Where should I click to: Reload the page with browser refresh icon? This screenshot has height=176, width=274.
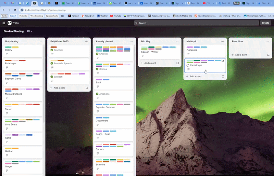pos(15,10)
